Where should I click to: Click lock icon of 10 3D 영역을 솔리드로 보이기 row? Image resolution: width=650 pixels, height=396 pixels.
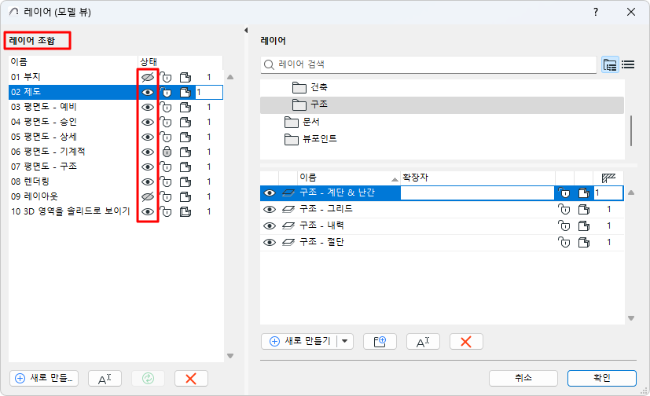(x=166, y=211)
